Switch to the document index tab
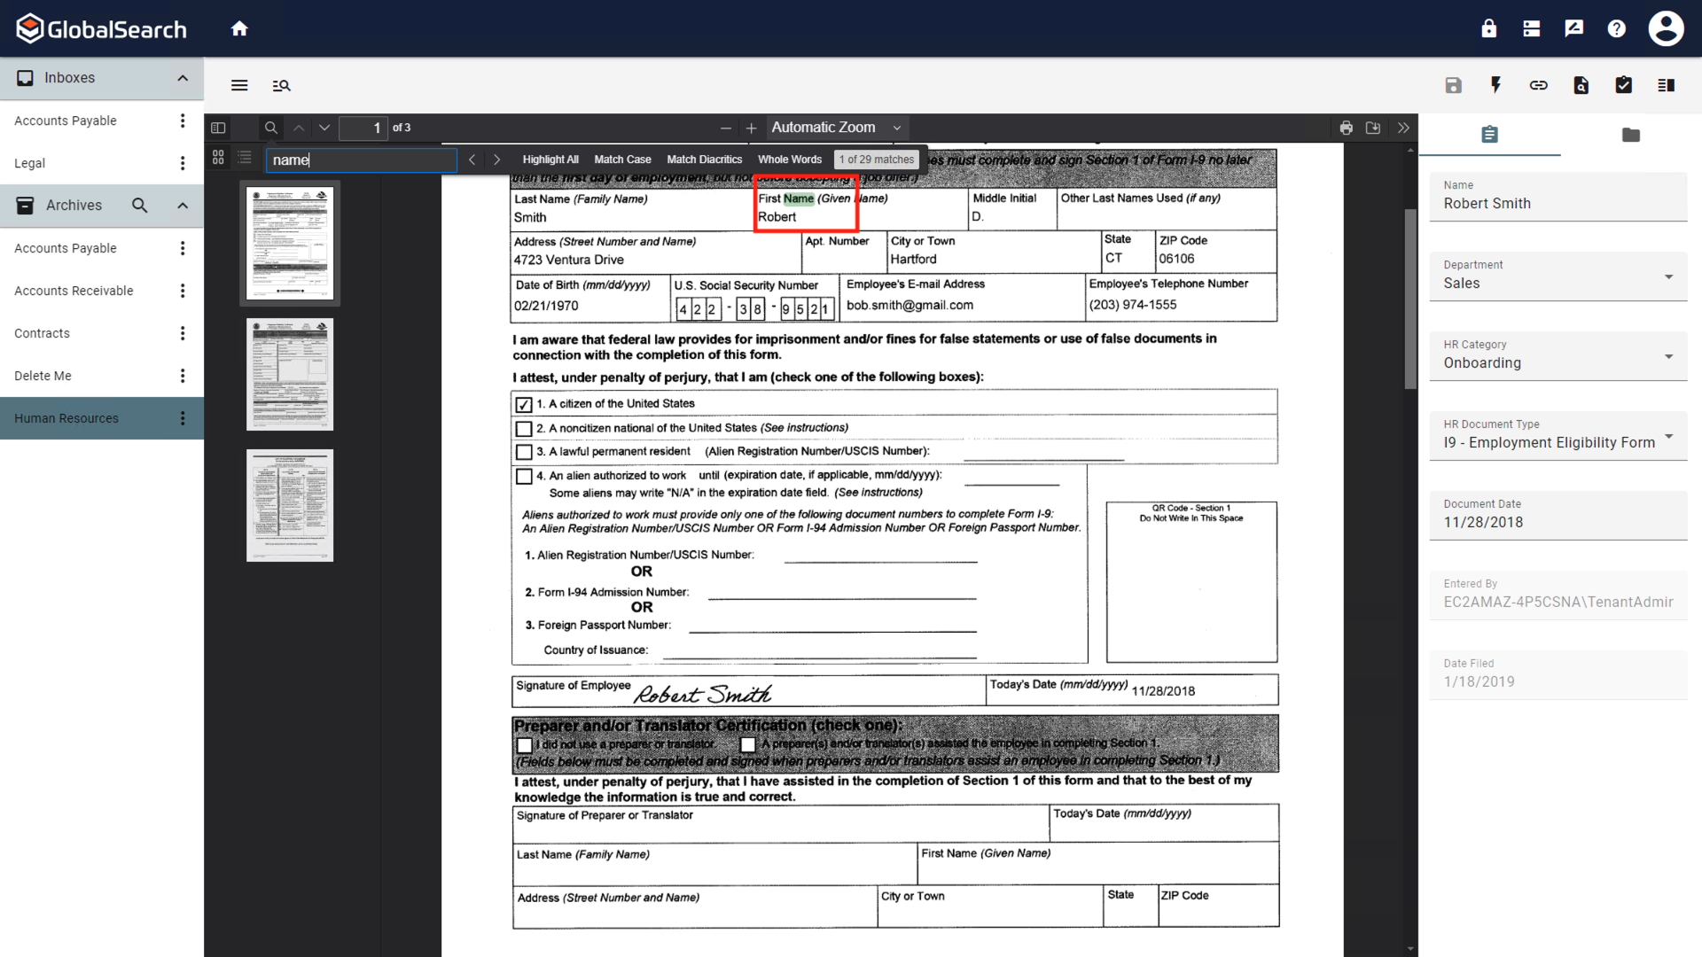 1490,135
